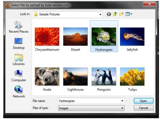Select the Jellyfish image thumbnail

point(132,36)
